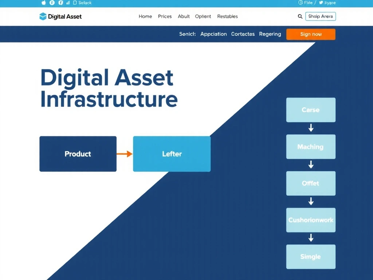Screen dimensions: 373x280
Task: Select the circular P icon near Selack
Action: point(52,3)
